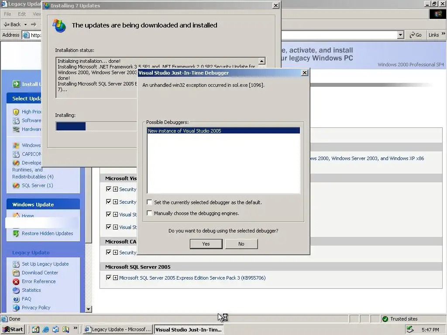Expand the CAPICOM Security update row

(x=115, y=253)
